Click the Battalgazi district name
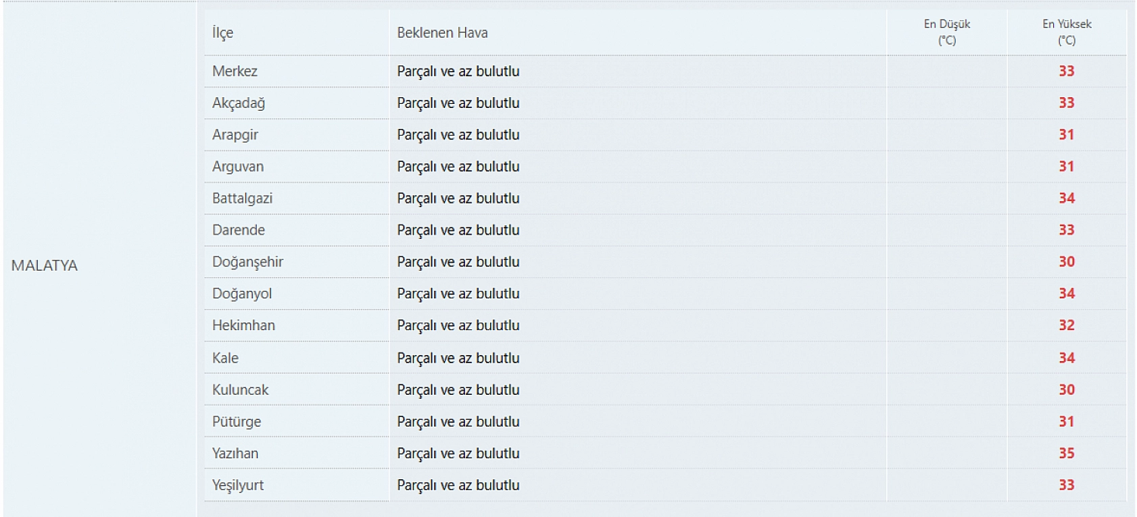 pyautogui.click(x=242, y=198)
